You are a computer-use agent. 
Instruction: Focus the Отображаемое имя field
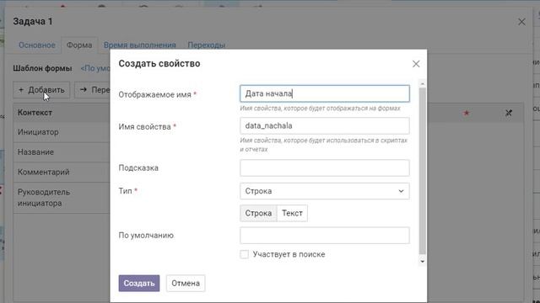coord(324,93)
